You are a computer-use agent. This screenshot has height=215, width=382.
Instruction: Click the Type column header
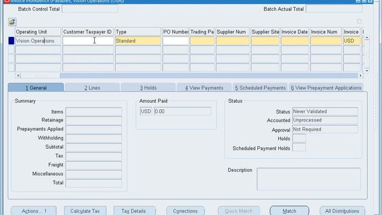(138, 32)
